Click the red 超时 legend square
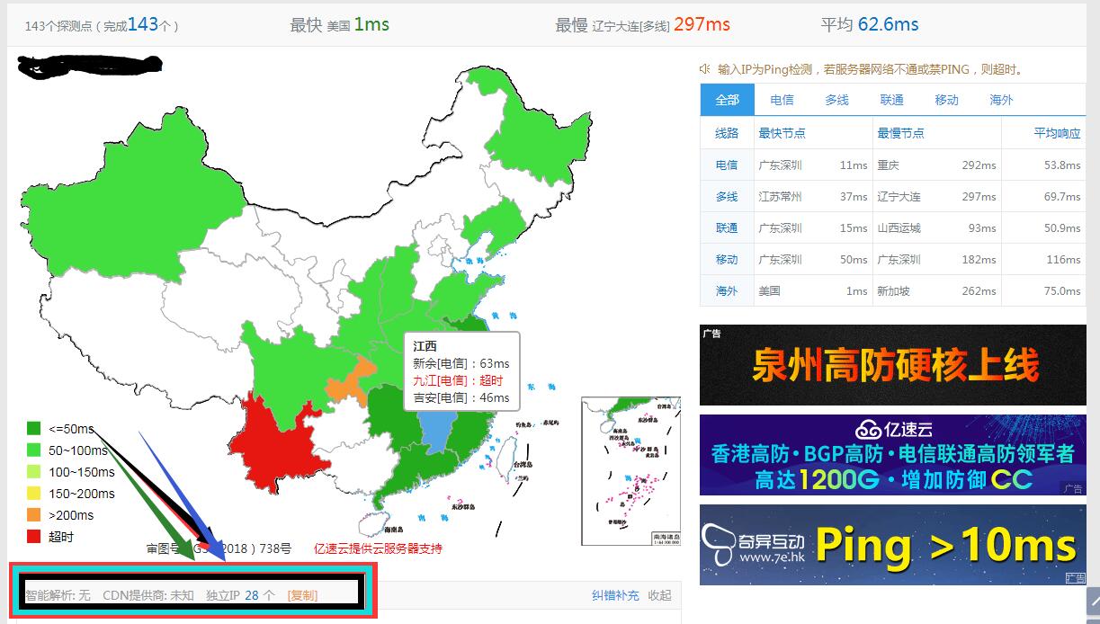The image size is (1100, 624). click(34, 537)
